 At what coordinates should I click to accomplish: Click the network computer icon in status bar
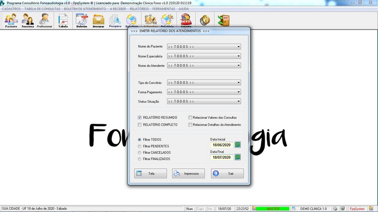click(343, 209)
